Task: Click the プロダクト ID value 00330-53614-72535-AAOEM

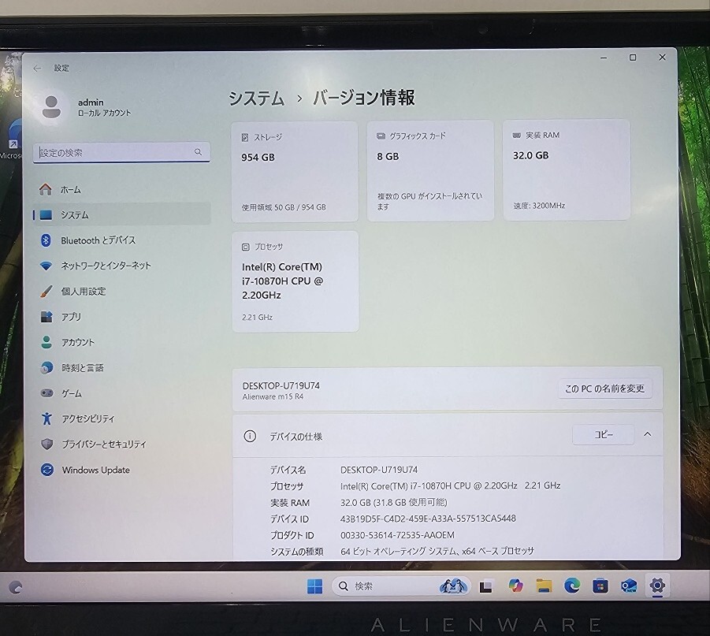Action: 397,535
